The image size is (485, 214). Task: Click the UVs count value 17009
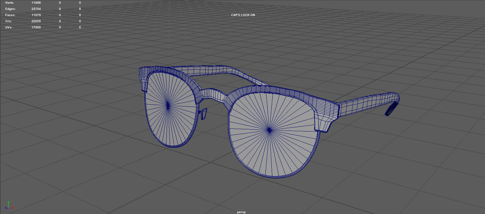click(x=36, y=27)
